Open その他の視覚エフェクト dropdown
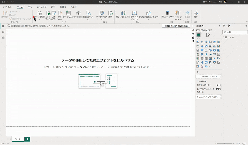 (148, 20)
